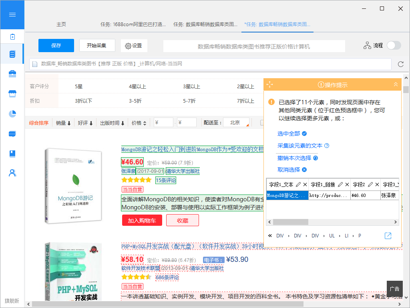
Task: Delete the 字段2 column with its X
Action: pos(377,184)
